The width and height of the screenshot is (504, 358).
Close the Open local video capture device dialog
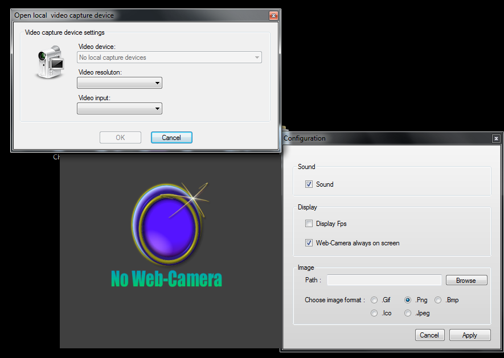pyautogui.click(x=273, y=15)
